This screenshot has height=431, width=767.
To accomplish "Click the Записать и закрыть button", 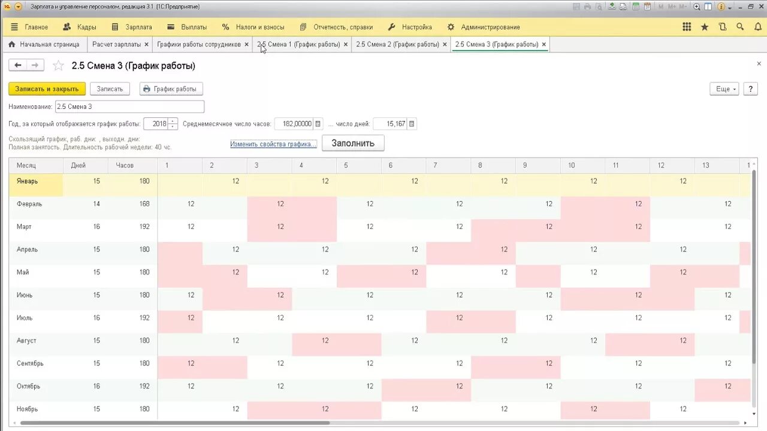I will point(47,89).
